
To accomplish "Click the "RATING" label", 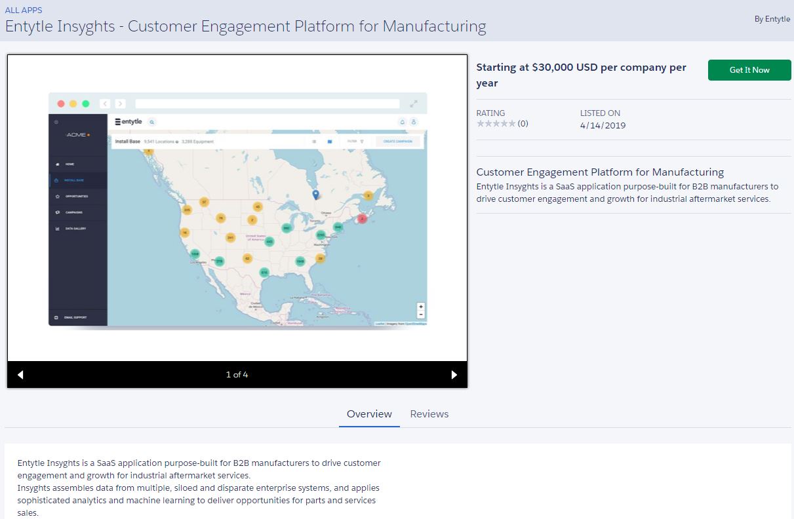I will click(491, 113).
